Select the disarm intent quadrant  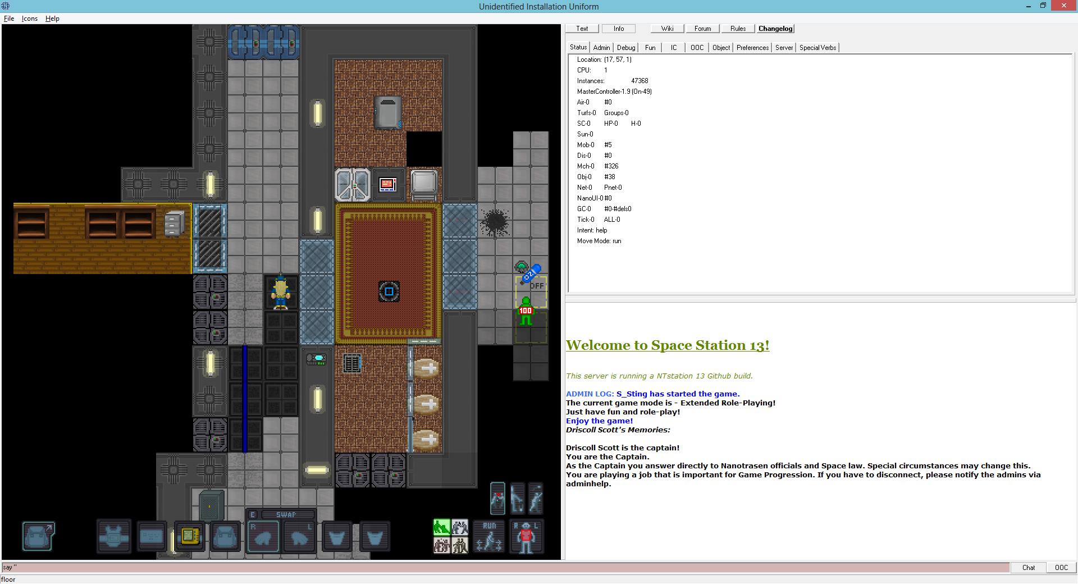(460, 527)
